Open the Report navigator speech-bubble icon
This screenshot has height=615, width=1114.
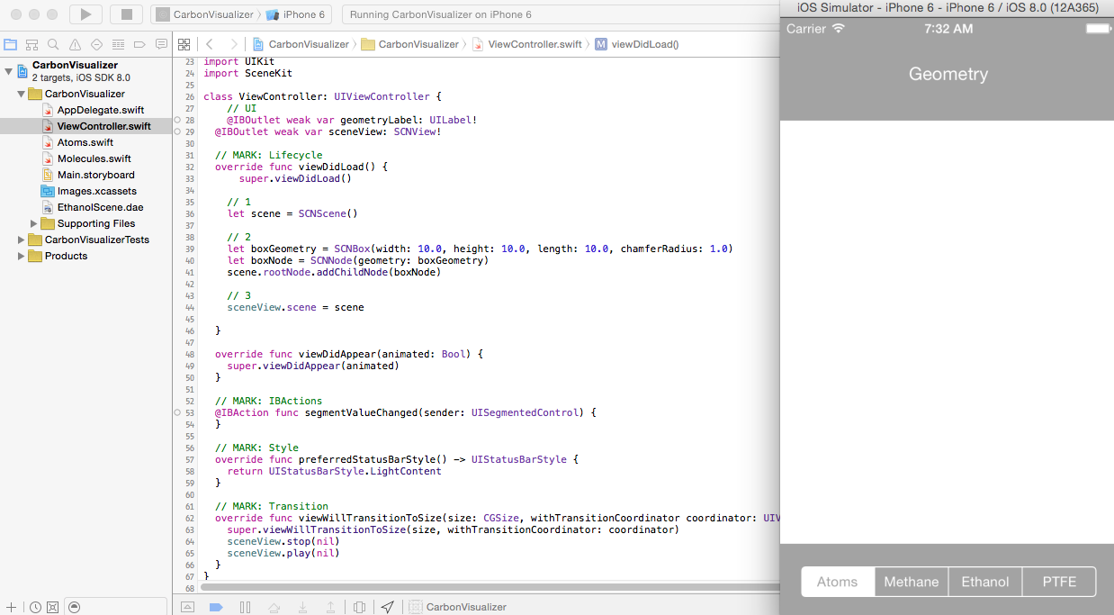tap(162, 44)
